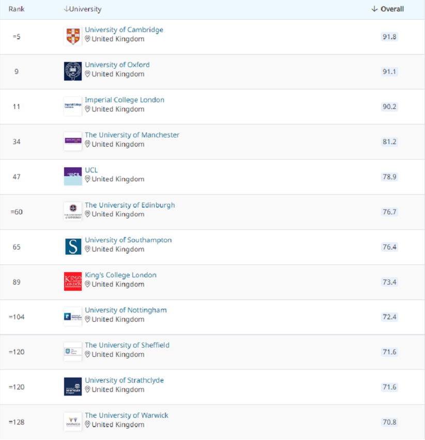
Task: Click the University of Southampton S logo
Action: pos(73,246)
